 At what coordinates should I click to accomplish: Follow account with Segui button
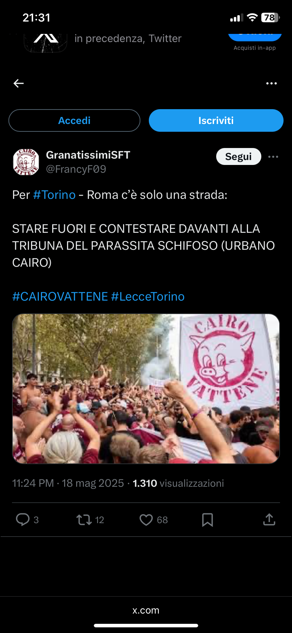click(239, 156)
